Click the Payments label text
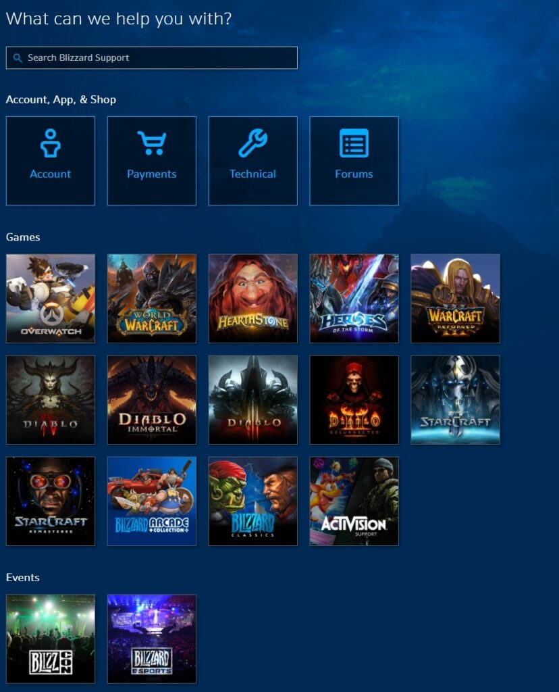Image resolution: width=559 pixels, height=692 pixels. [152, 174]
